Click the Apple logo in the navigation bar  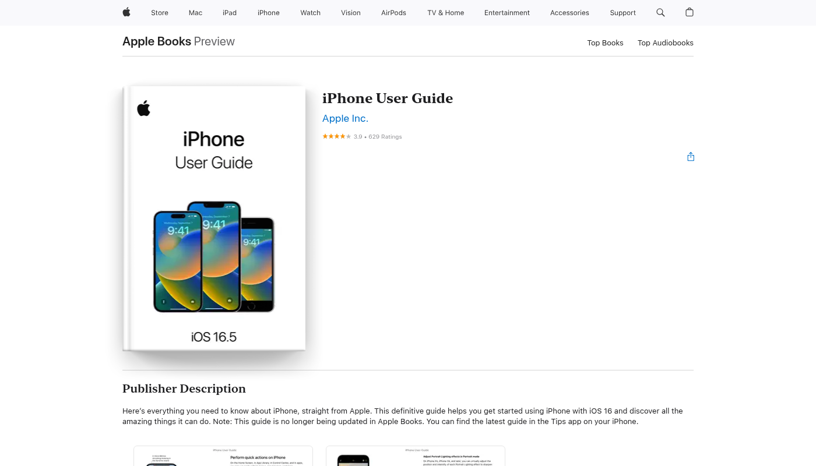pos(126,12)
